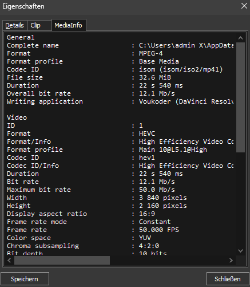This screenshot has height=287, width=250.
Task: Click the vertical scrollbar up arrow
Action: 240,38
